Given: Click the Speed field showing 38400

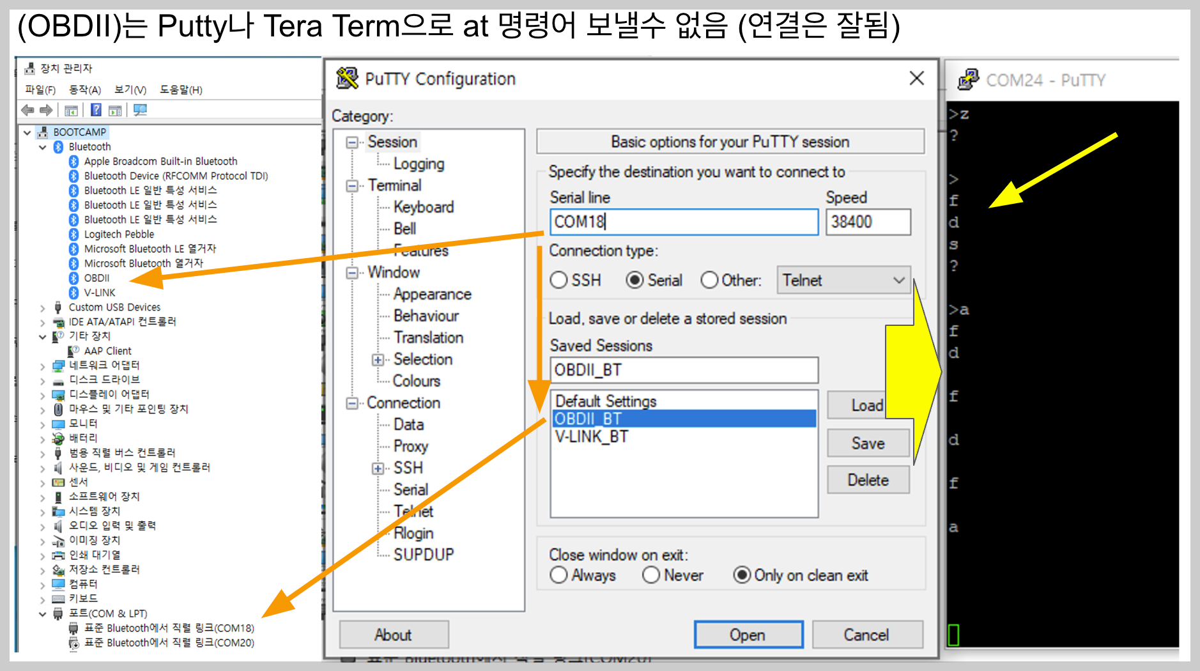Looking at the screenshot, I should [868, 222].
